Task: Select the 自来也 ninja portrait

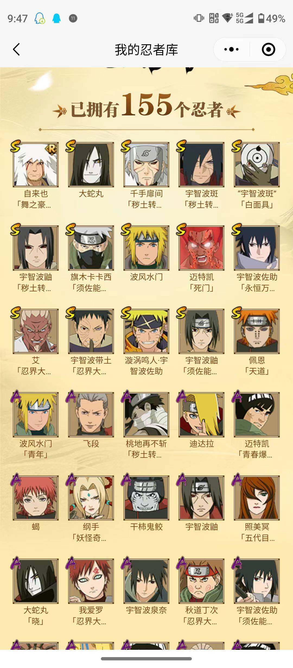Action: [36, 165]
